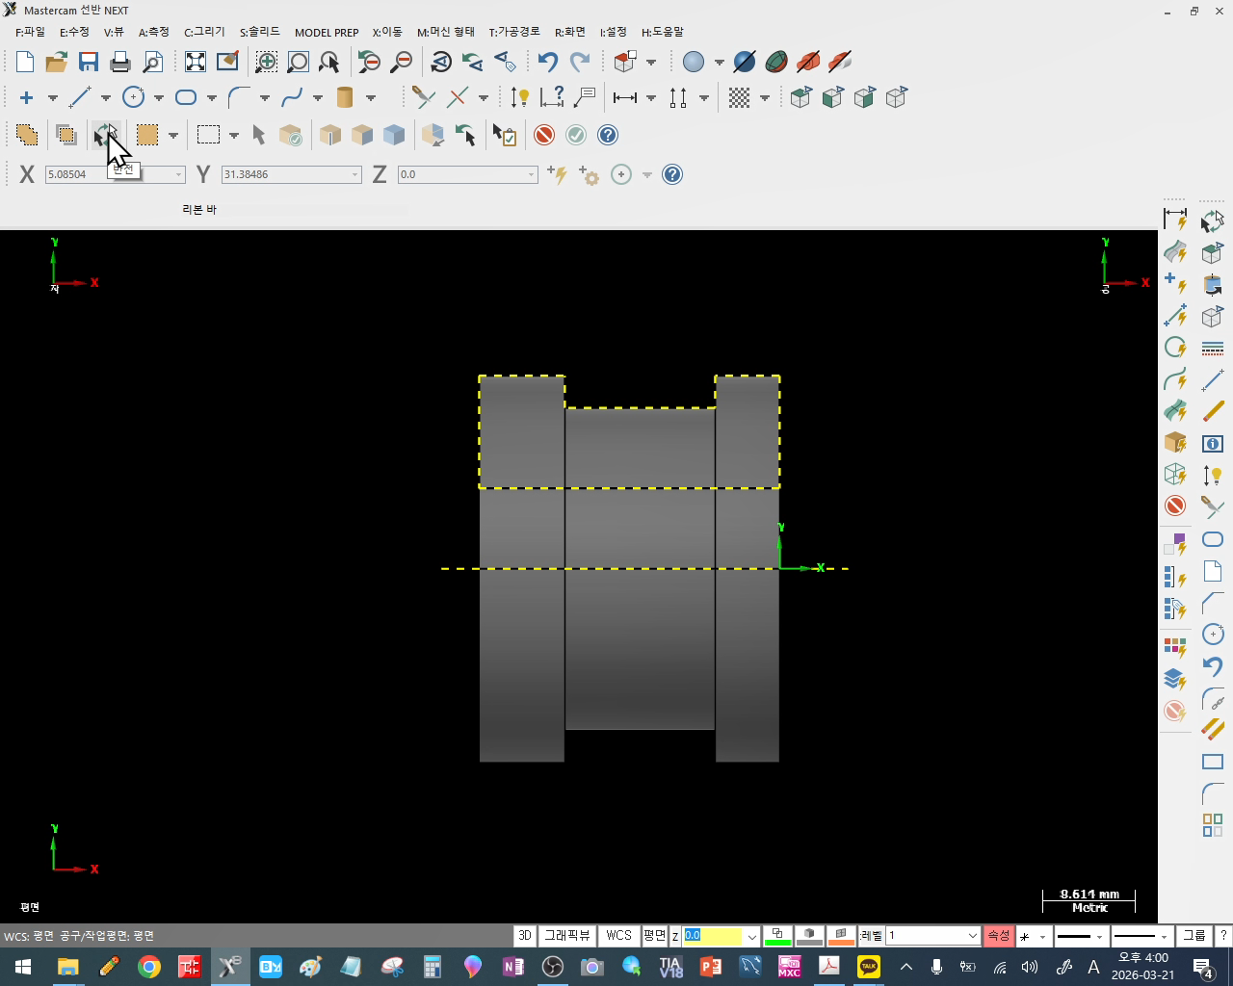
Task: Select the wireframe shading sphere icon
Action: pos(694,62)
